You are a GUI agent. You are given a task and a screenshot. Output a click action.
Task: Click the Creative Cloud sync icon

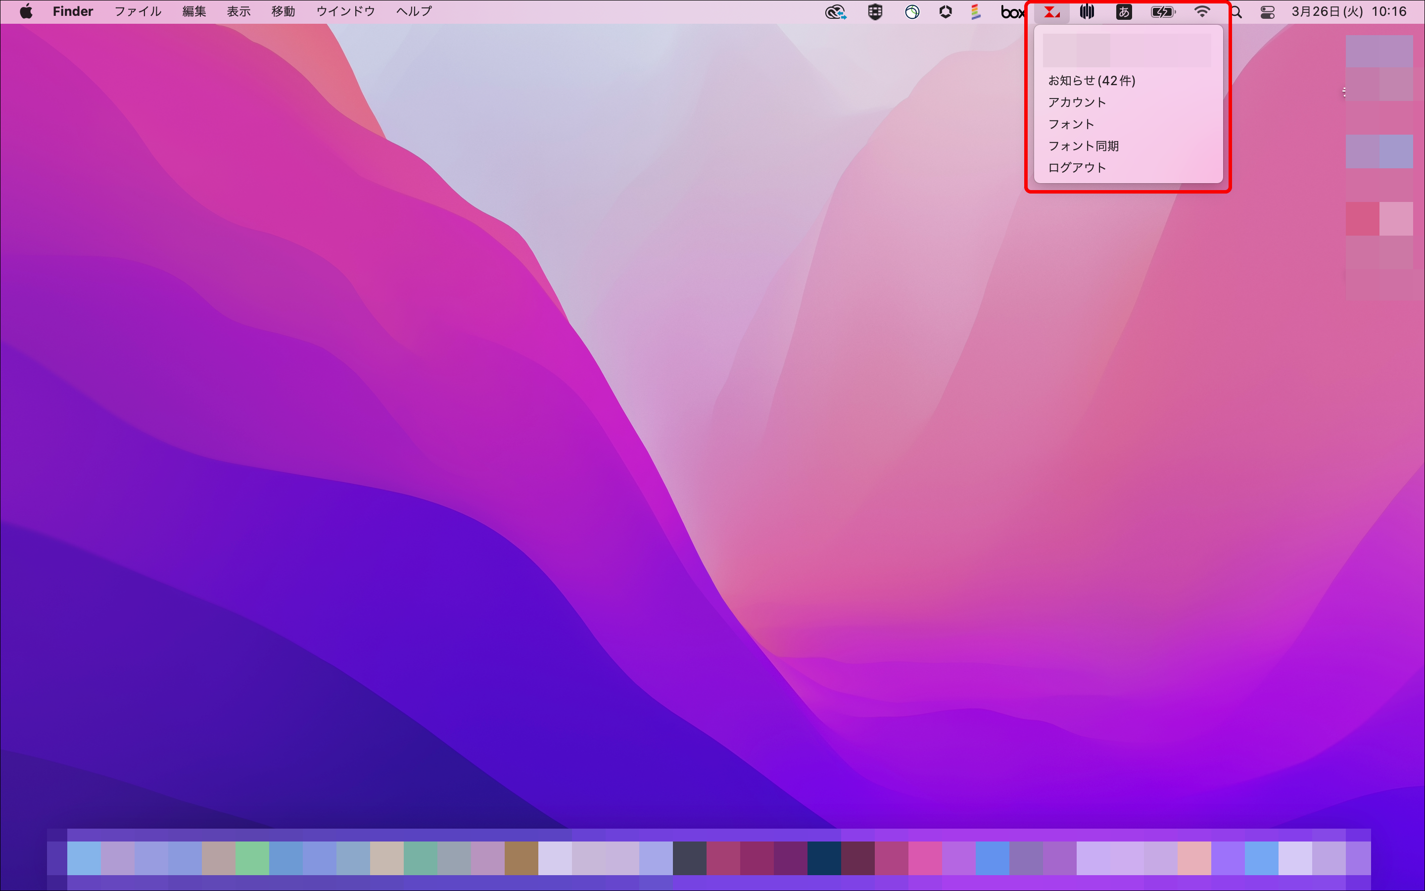tap(835, 12)
